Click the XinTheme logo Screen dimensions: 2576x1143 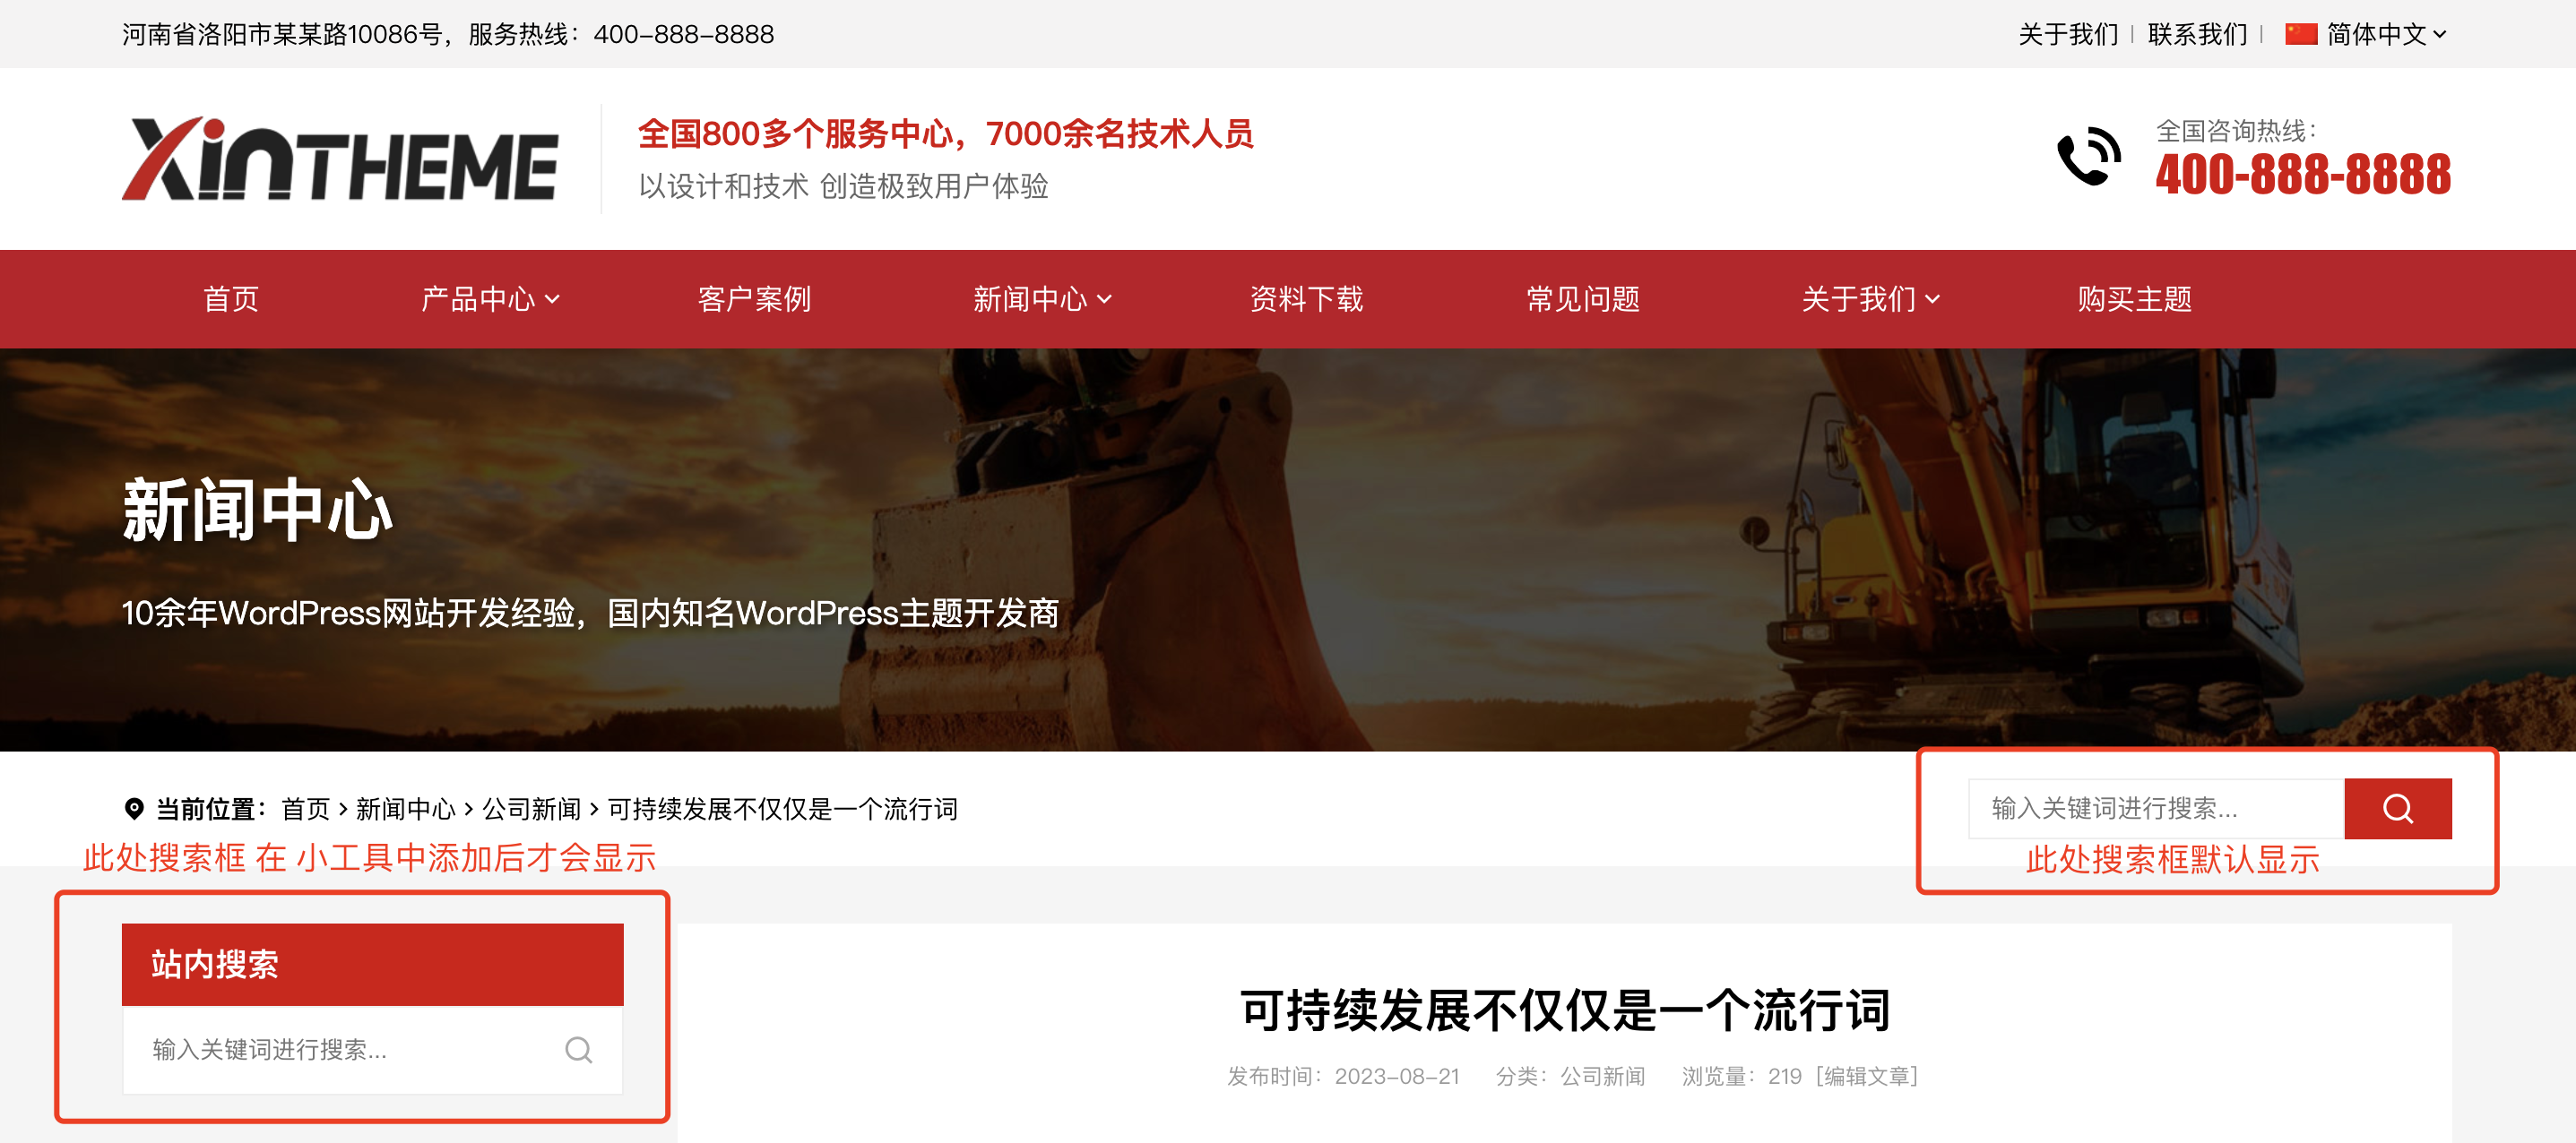click(x=340, y=159)
